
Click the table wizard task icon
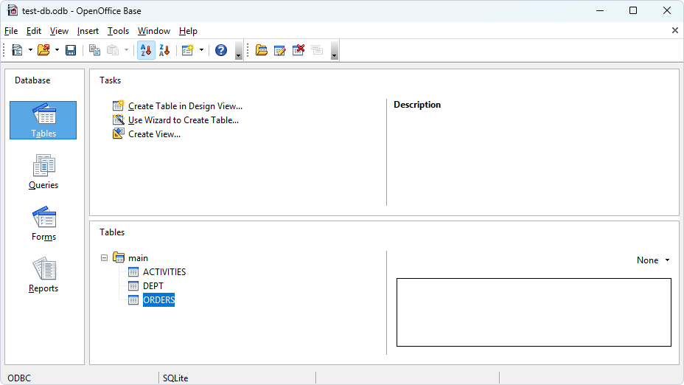118,119
